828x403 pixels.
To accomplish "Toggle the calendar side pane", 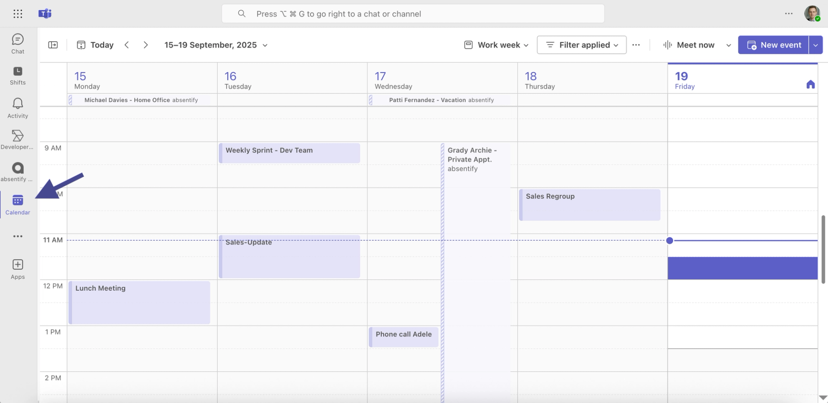I will pyautogui.click(x=53, y=45).
